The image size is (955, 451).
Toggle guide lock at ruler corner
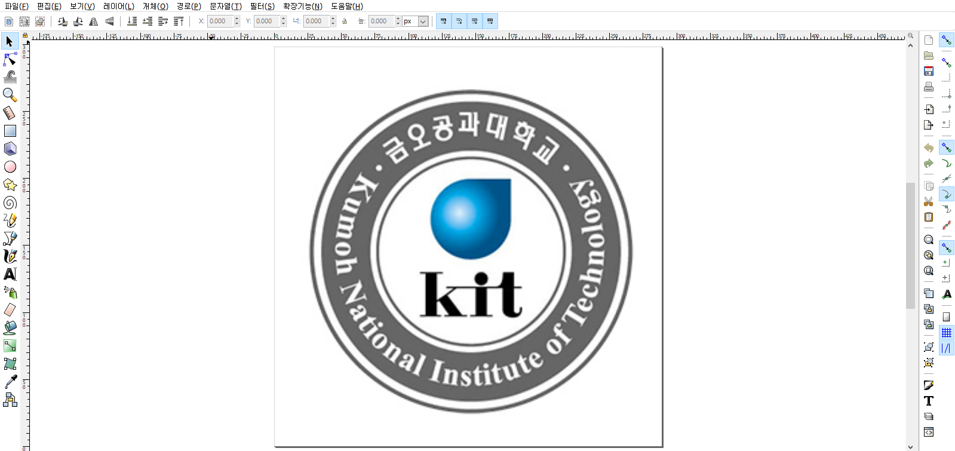(25, 35)
